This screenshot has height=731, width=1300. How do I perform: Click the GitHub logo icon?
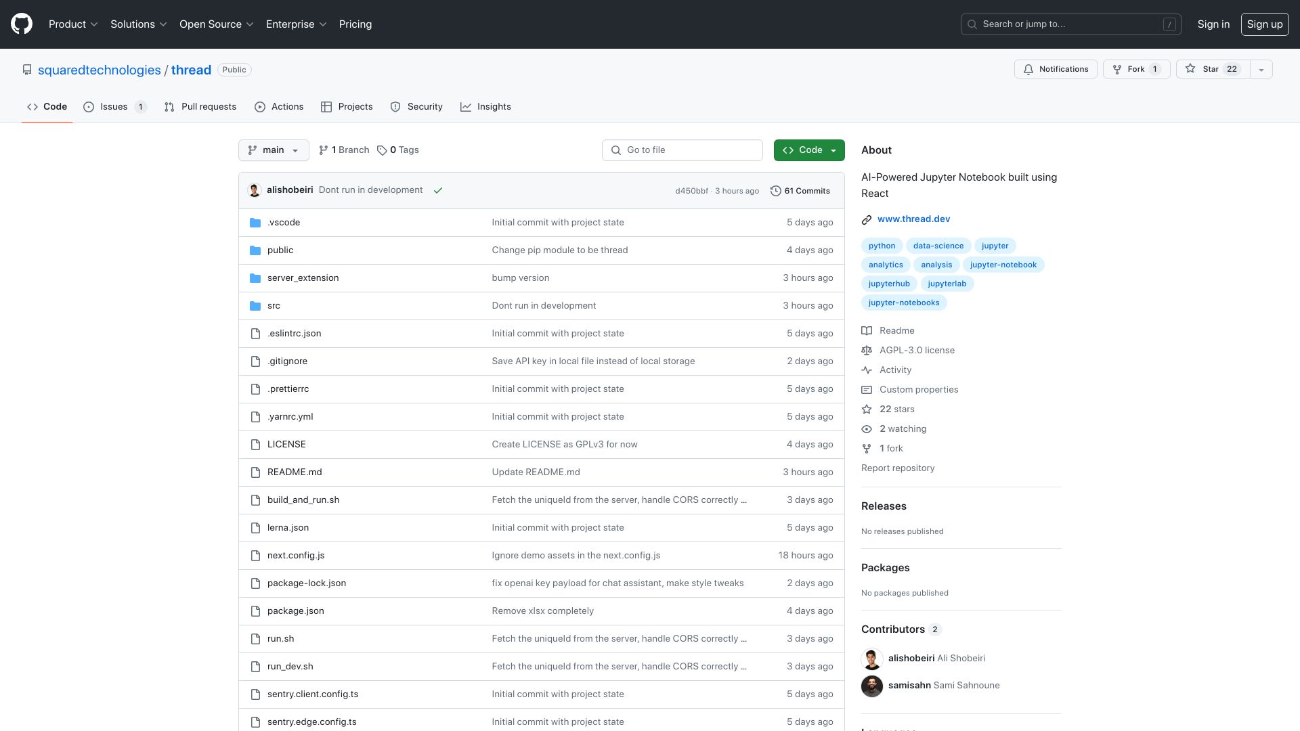22,24
